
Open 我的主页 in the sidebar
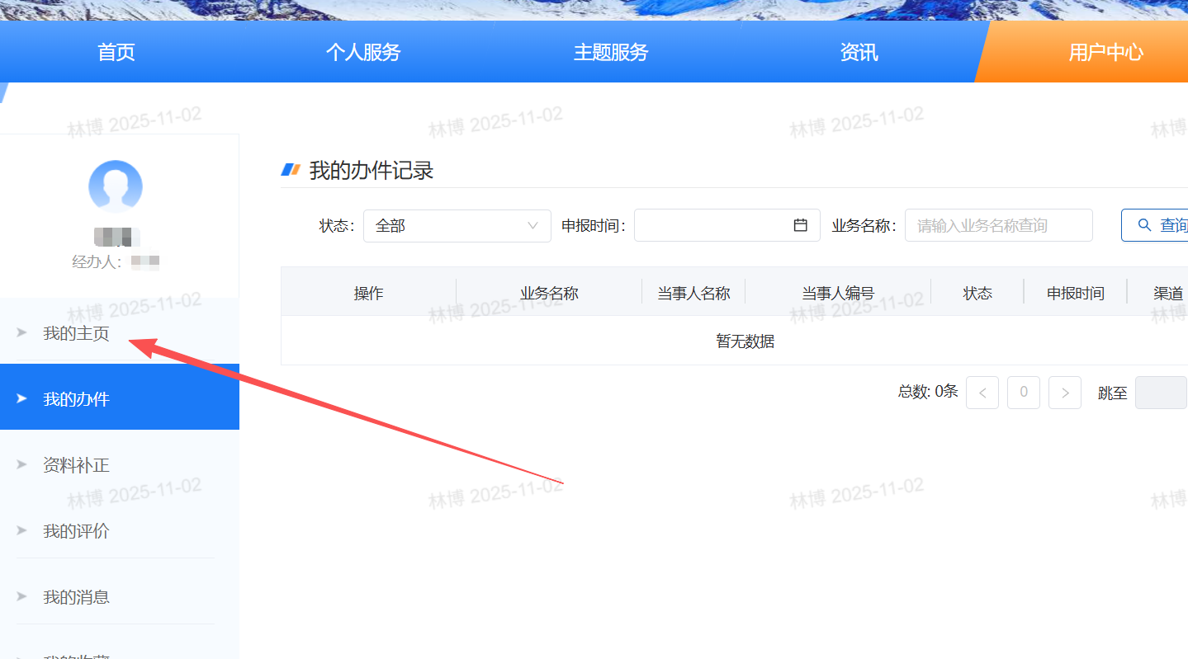tap(76, 333)
